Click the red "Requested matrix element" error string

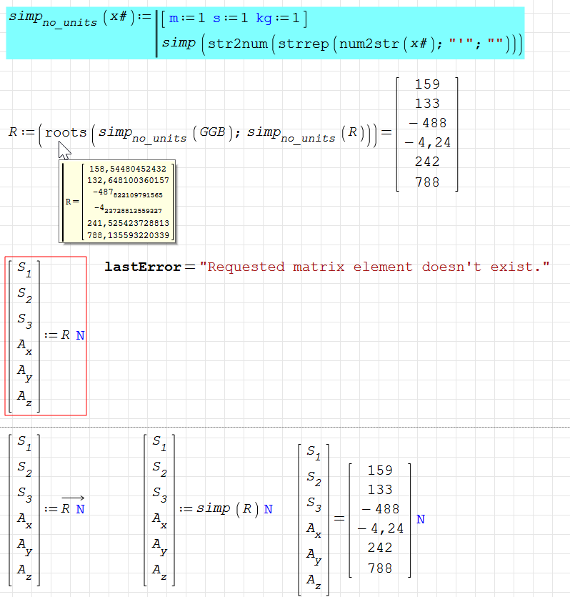coord(375,267)
